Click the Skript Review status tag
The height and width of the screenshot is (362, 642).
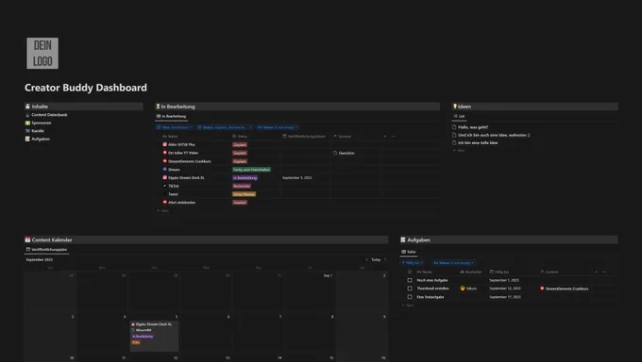tap(244, 194)
